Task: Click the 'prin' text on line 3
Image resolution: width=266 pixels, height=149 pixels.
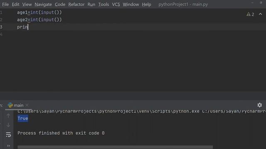Action: (x=22, y=27)
